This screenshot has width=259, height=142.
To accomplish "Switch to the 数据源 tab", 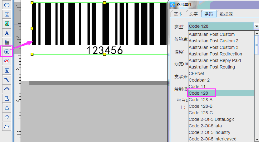I will (226, 14).
